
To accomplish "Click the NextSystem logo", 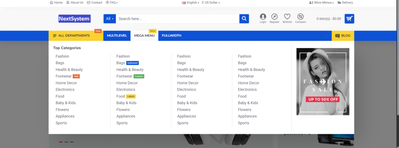I will click(74, 19).
